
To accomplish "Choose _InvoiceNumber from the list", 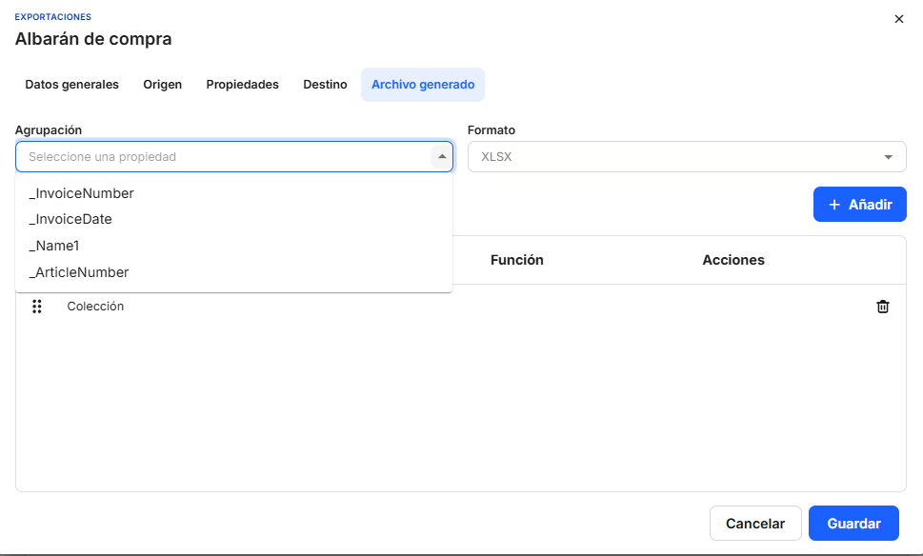I will tap(82, 193).
